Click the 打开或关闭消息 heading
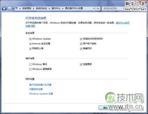The width and height of the screenshot is (148, 114). [36, 18]
